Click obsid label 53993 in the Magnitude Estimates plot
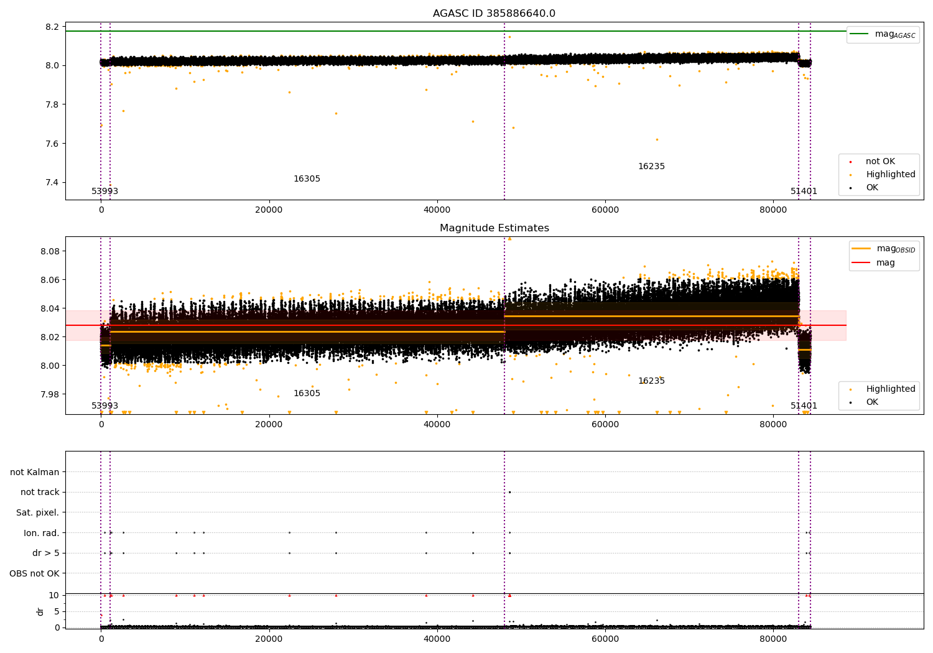933x653 pixels. [104, 406]
